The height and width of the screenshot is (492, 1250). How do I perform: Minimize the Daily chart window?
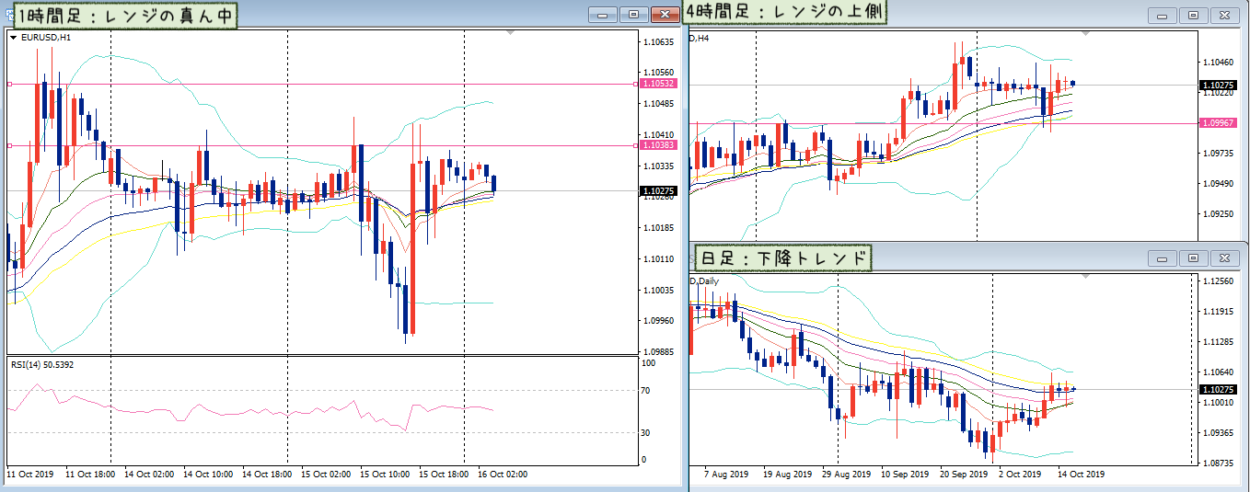point(1163,259)
